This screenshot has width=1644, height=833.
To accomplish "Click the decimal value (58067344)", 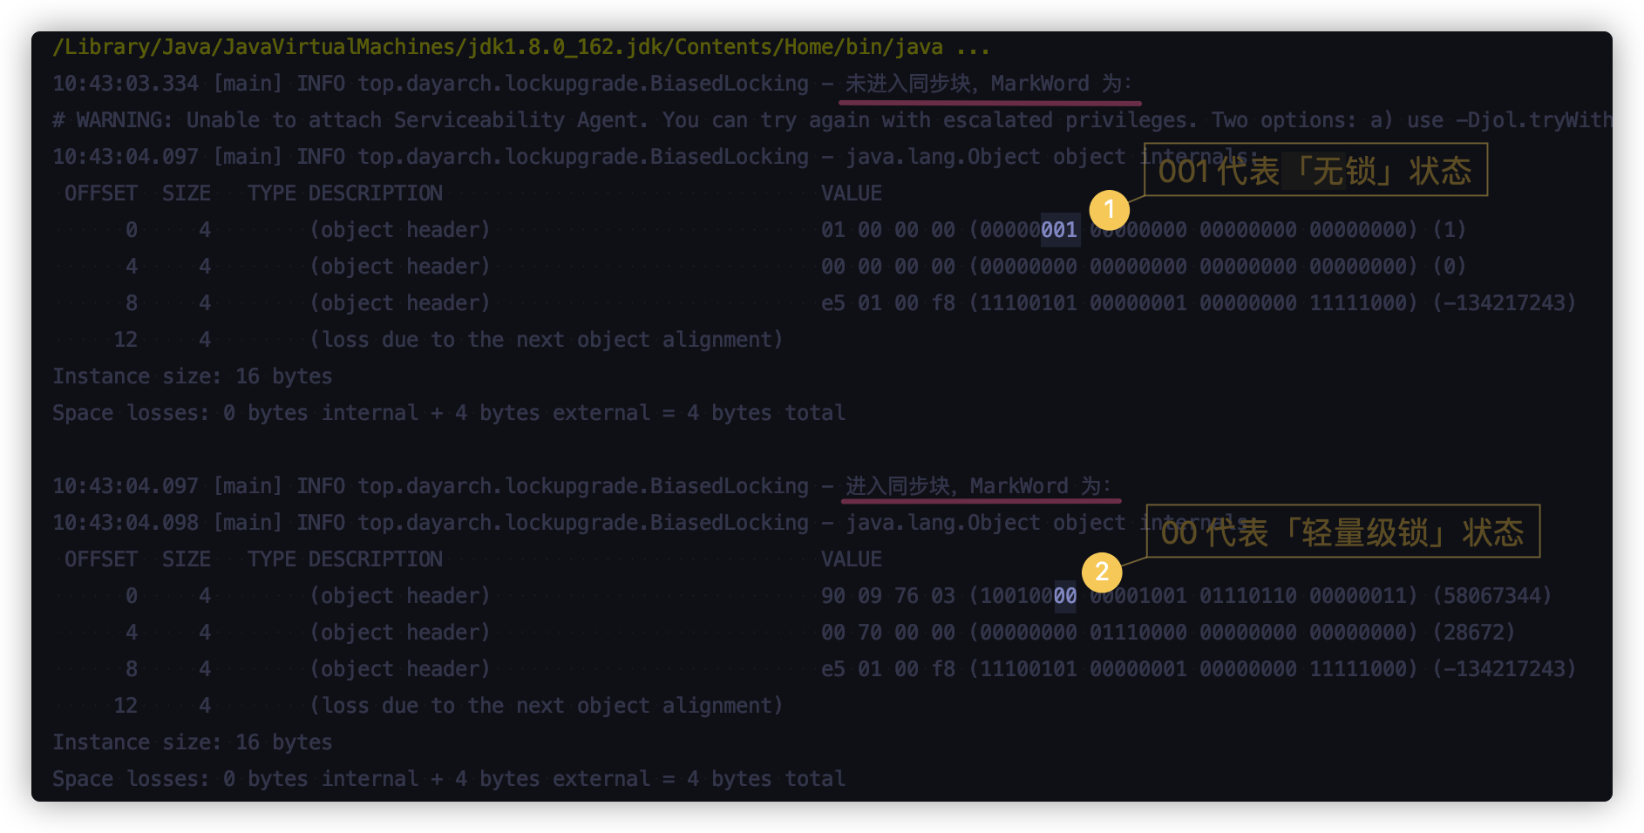I will [1492, 596].
